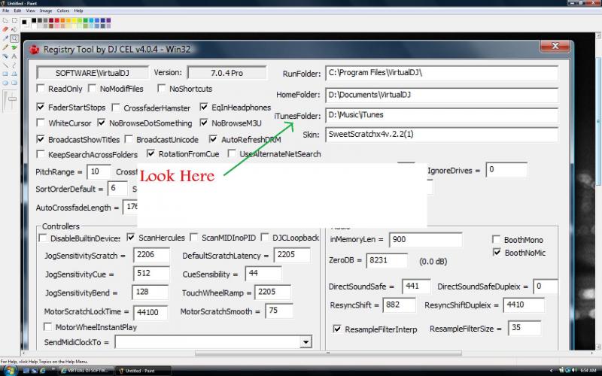Check the NoModifFiles option
Screen dimensions: 602x376
pos(92,89)
